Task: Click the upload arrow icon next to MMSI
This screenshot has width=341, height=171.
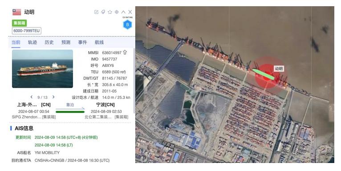Action: pos(125,52)
